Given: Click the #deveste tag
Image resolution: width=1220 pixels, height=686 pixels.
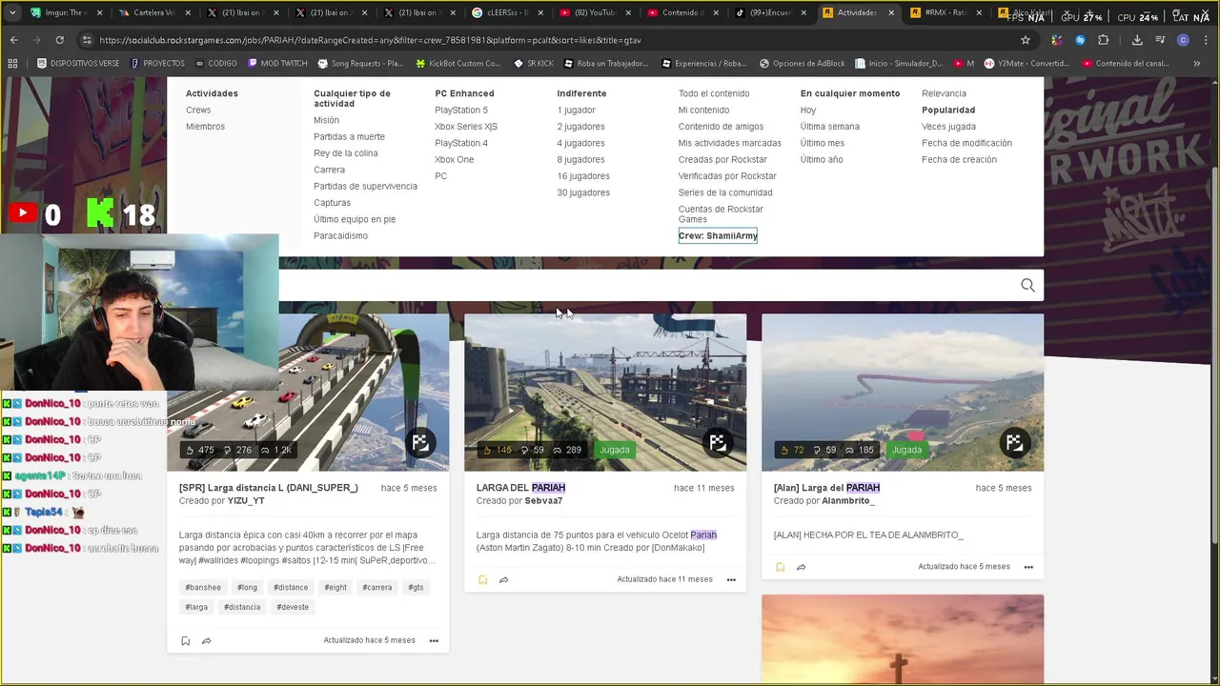Looking at the screenshot, I should point(293,607).
